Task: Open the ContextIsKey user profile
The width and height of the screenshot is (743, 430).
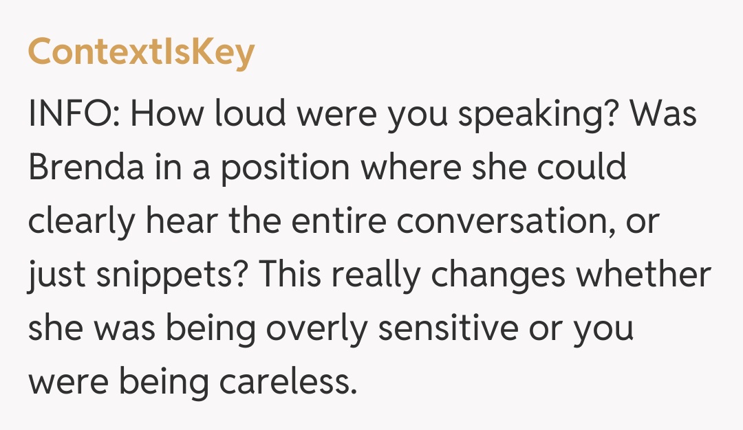Action: [141, 53]
